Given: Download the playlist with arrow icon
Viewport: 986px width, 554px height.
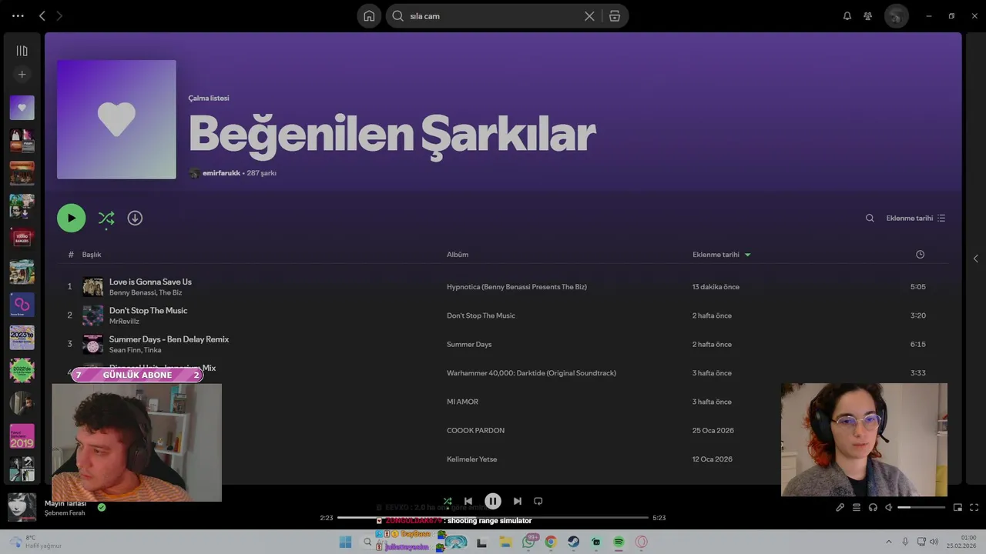Looking at the screenshot, I should pyautogui.click(x=135, y=218).
